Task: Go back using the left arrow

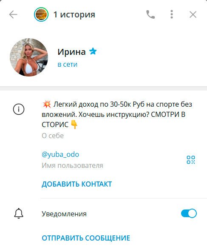Action: (13, 14)
